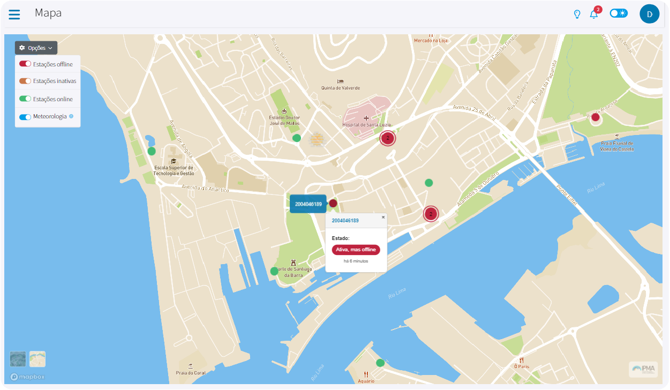Switch the light/dark theme toggle

[x=619, y=13]
